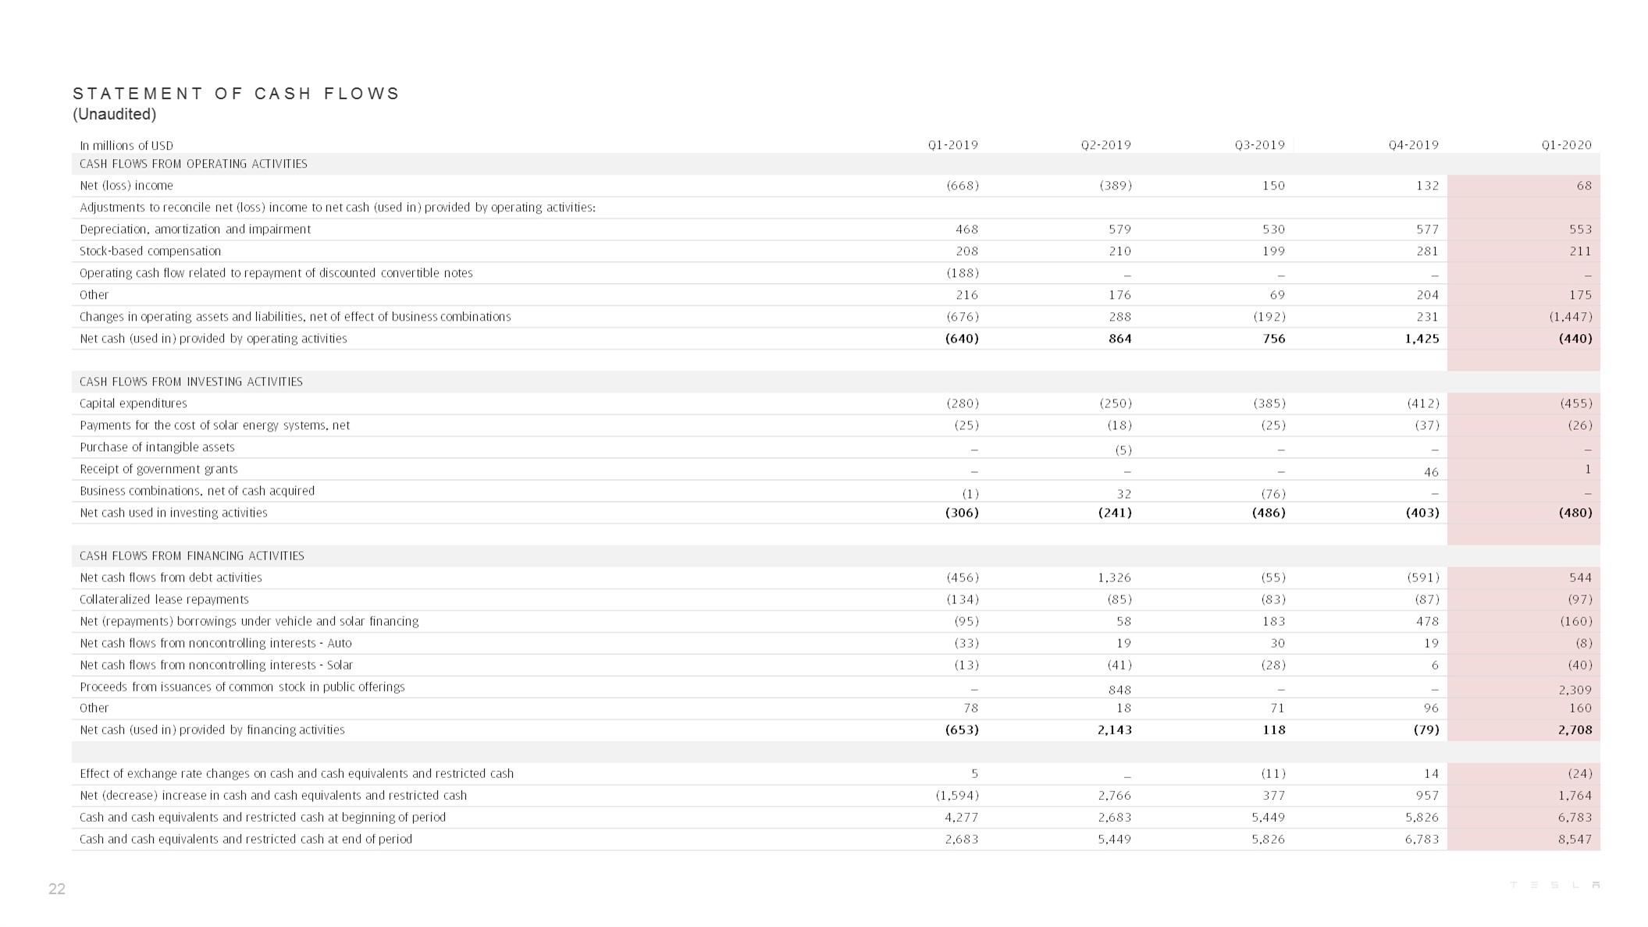Select the Q2-2019 column header

[x=1105, y=145]
